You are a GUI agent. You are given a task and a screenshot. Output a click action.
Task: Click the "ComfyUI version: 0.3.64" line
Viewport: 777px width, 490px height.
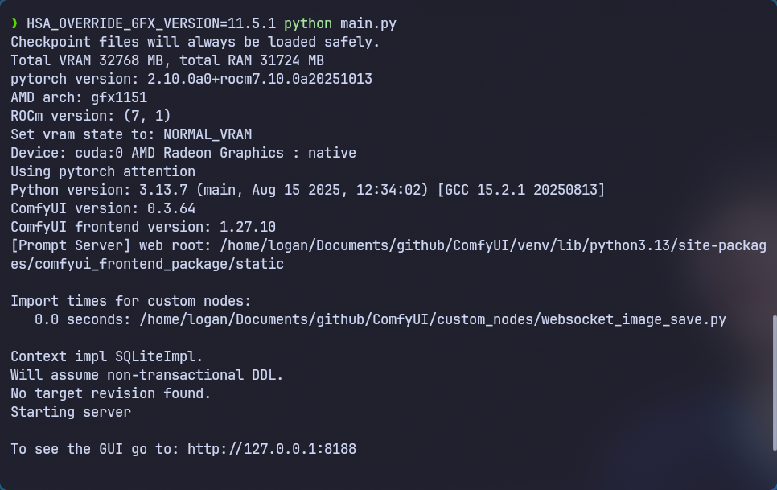click(103, 208)
